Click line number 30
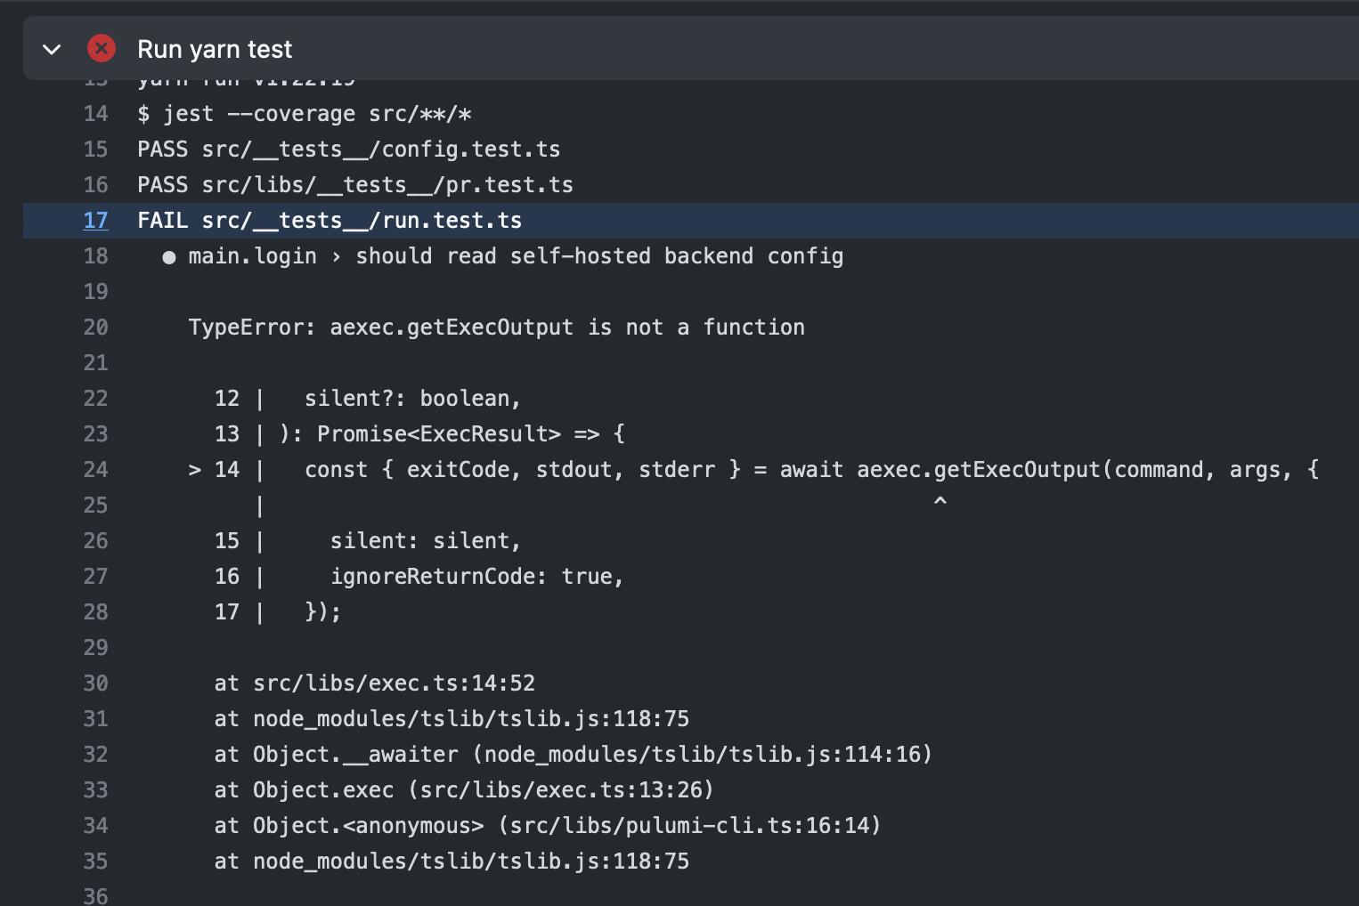Viewport: 1359px width, 906px height. pos(95,684)
